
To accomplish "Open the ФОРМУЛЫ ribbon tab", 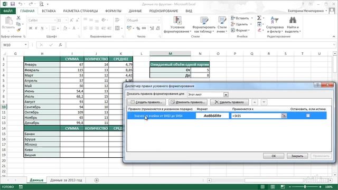I will click(x=113, y=11).
